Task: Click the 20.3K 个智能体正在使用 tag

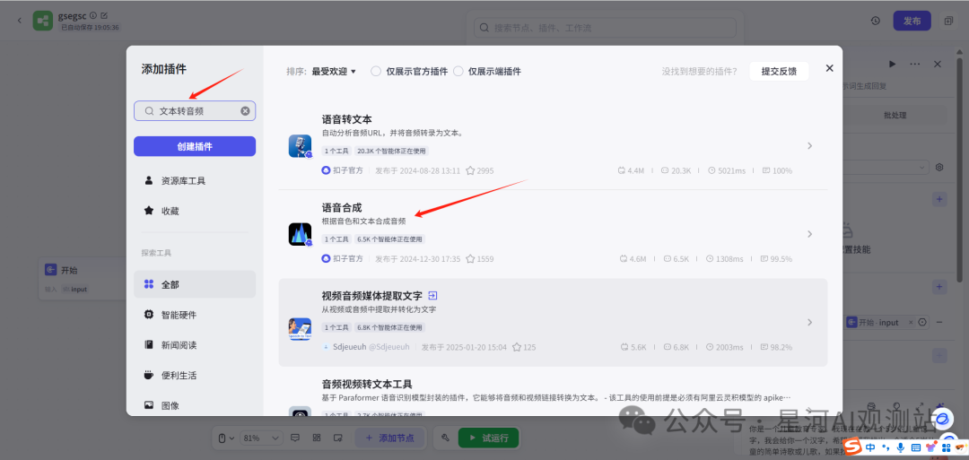Action: click(x=391, y=151)
